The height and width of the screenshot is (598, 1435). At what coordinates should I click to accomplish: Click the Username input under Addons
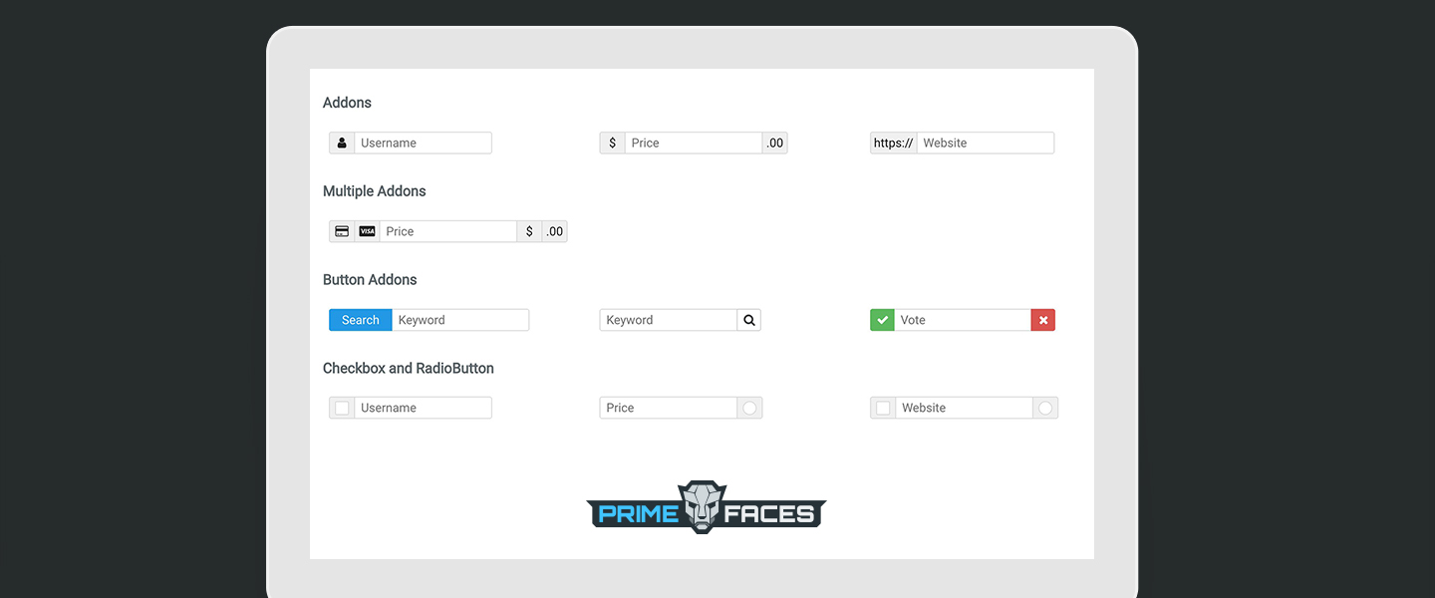(424, 143)
